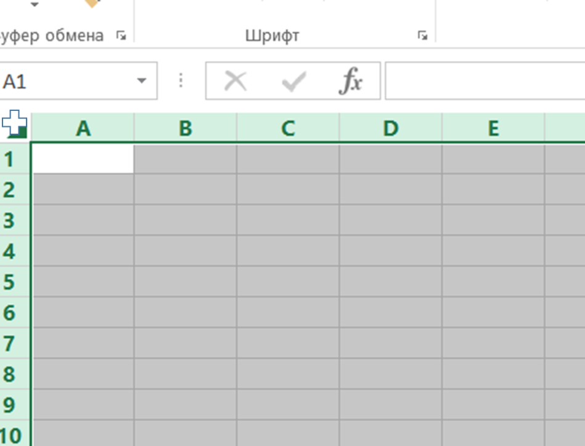Expand the Name Box dropdown arrow
This screenshot has width=585, height=446.
point(142,81)
